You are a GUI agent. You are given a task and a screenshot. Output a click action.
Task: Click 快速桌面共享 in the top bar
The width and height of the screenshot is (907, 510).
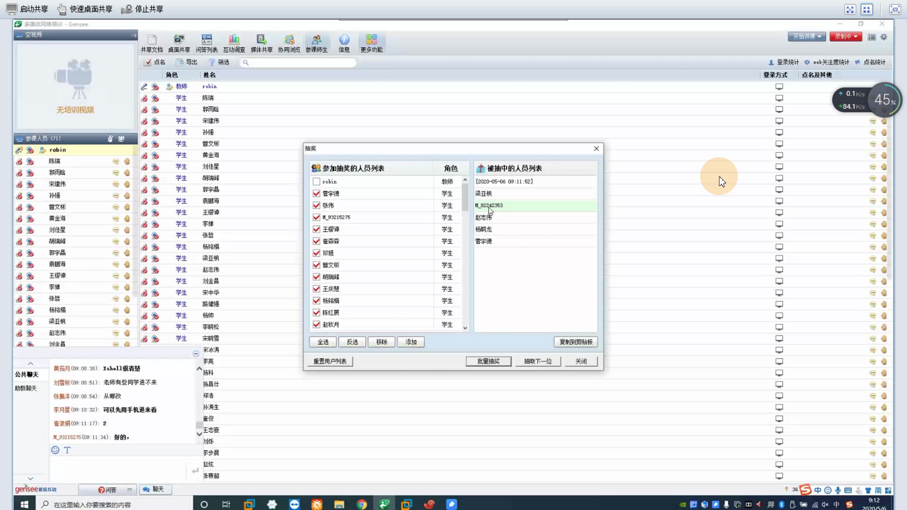[x=85, y=9]
